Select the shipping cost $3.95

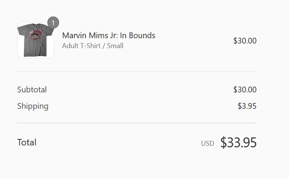point(247,106)
